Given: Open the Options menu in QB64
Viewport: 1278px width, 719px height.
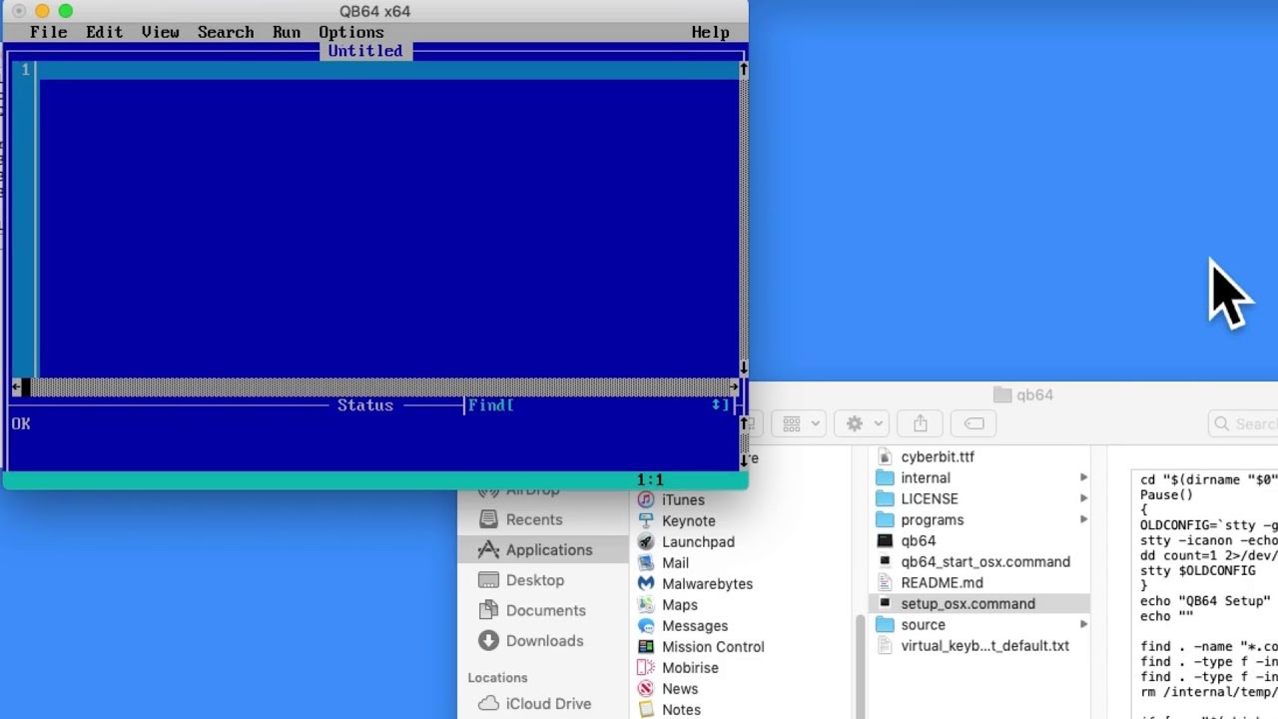Looking at the screenshot, I should pyautogui.click(x=351, y=32).
